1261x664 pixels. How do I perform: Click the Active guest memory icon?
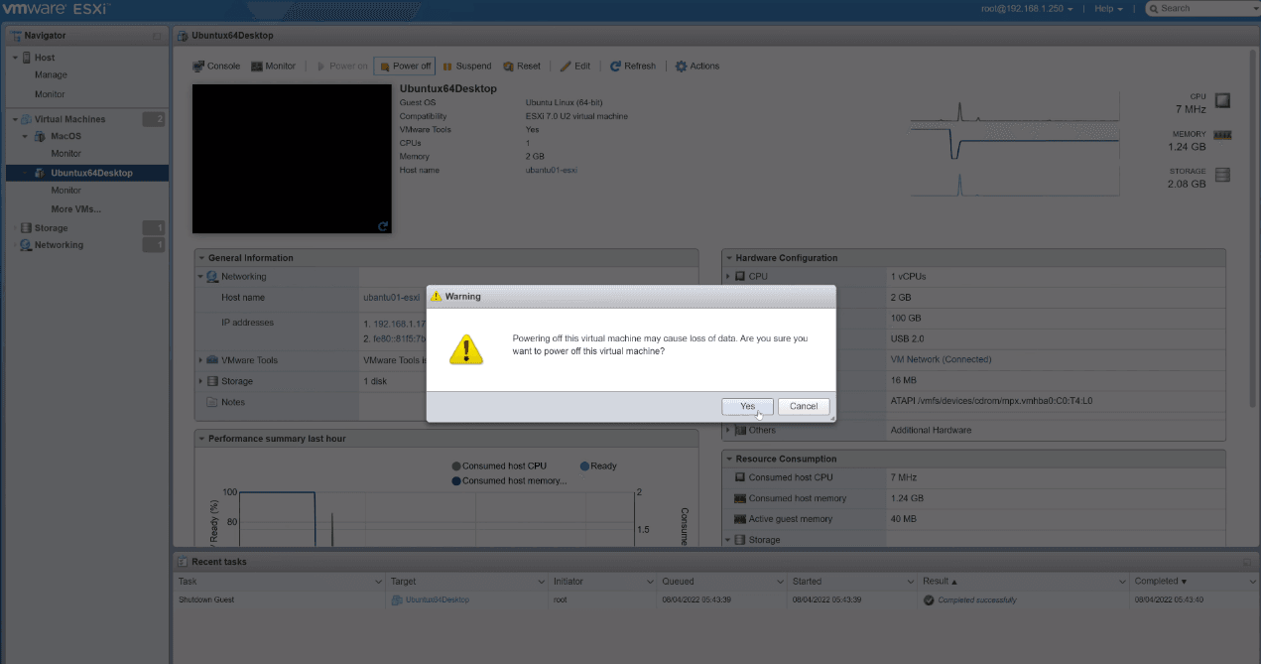[740, 519]
